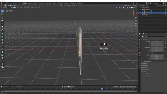Select the Bevel tool

(2, 43)
